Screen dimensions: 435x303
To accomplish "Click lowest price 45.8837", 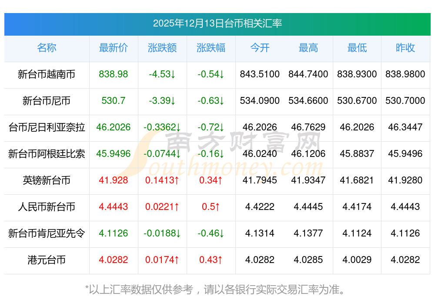I will coord(357,153).
